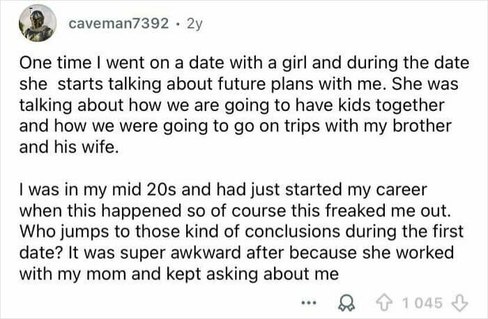
Task: Open the caveman7392 user profile link
Action: pyautogui.click(x=119, y=24)
